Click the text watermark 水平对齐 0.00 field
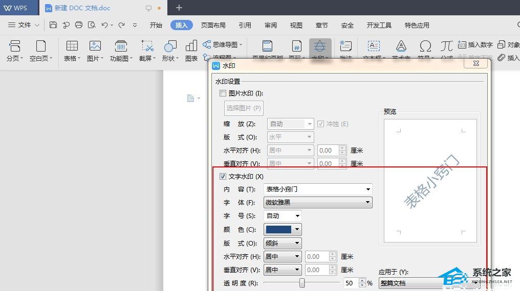The height and width of the screenshot is (291, 520). pyautogui.click(x=317, y=257)
